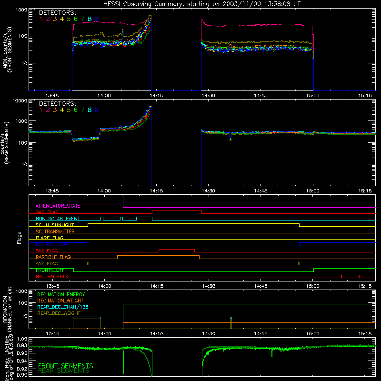Viewport: 381px width, 381px height.
Task: Click the front segments counts/s axis label
Action: point(7,50)
